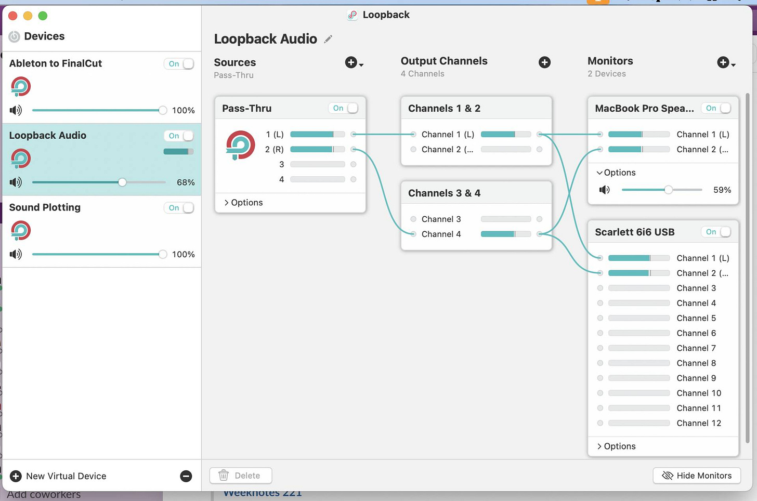Mute Sound Plotting speaker icon
The width and height of the screenshot is (757, 501).
16,254
